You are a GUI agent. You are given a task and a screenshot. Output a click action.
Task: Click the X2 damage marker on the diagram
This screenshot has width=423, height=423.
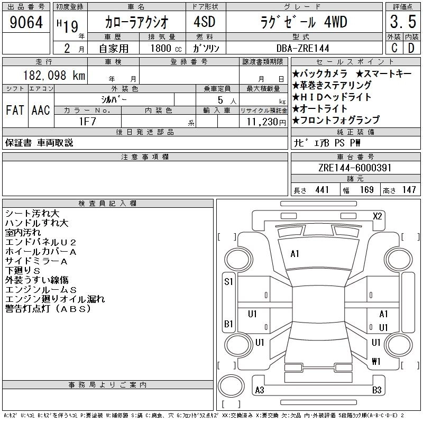pos(377,216)
